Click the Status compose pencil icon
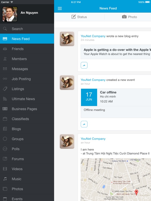Screen dimensions: 151x201 (73, 17)
